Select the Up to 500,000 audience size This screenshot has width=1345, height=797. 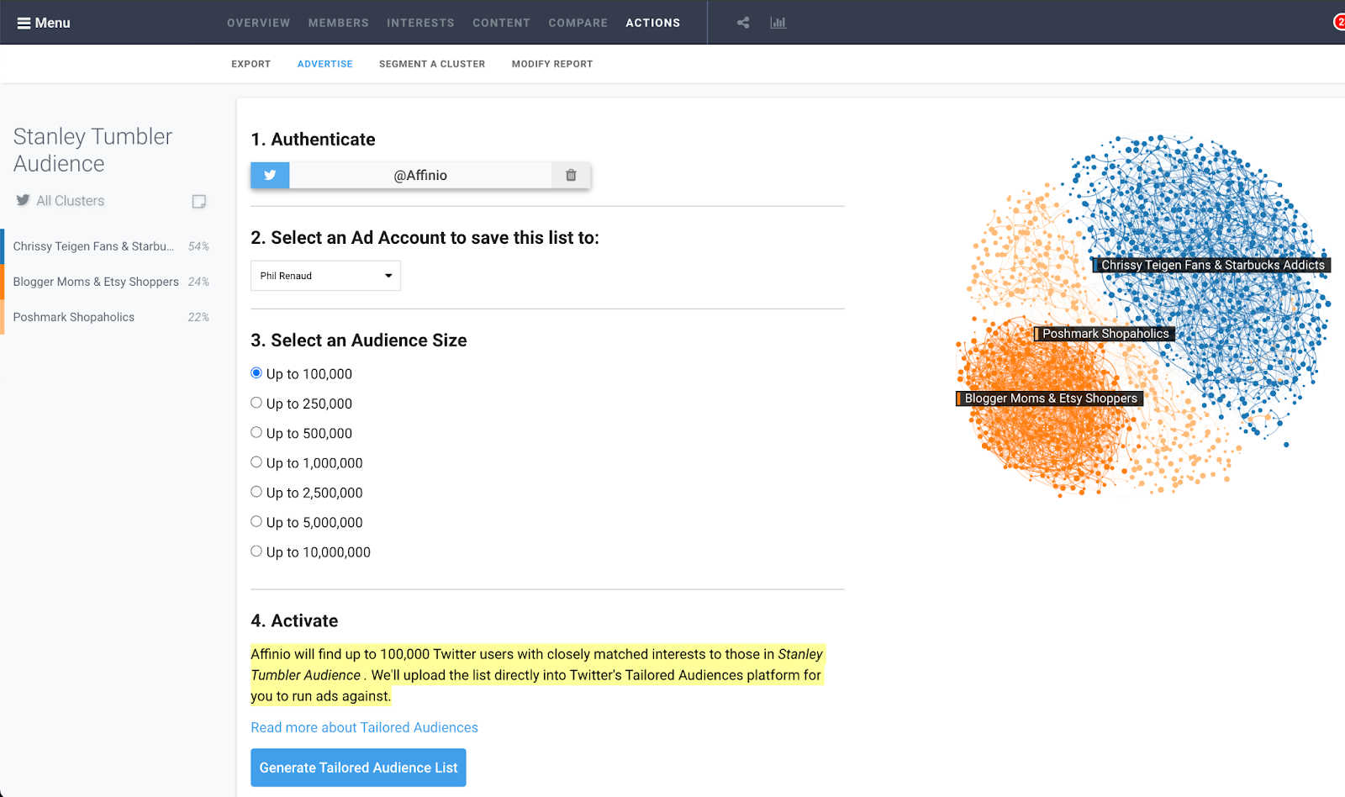[x=256, y=432]
